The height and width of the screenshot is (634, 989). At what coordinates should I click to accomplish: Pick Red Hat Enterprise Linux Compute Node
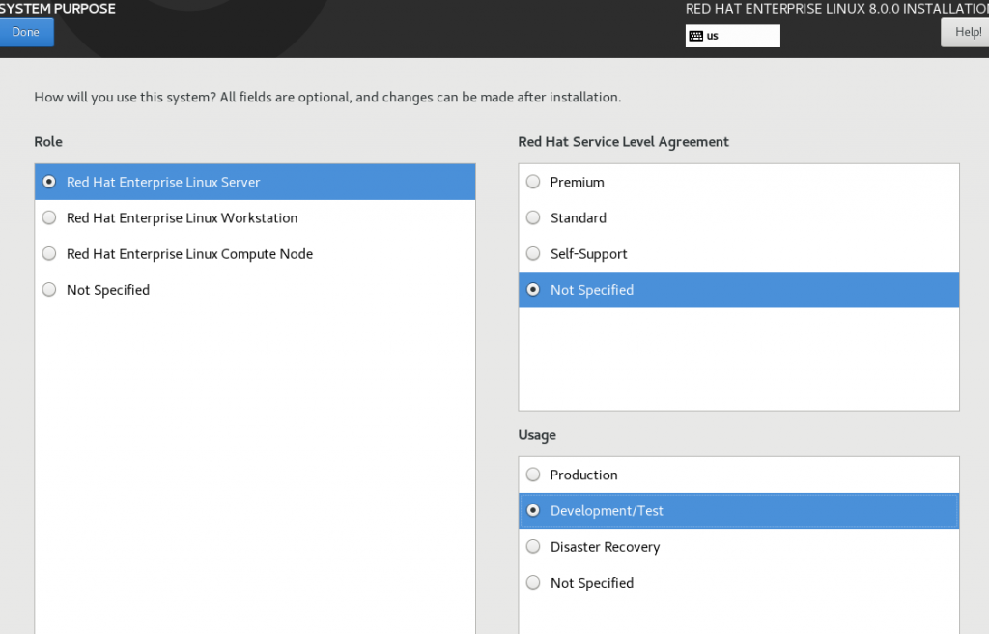[x=189, y=254]
